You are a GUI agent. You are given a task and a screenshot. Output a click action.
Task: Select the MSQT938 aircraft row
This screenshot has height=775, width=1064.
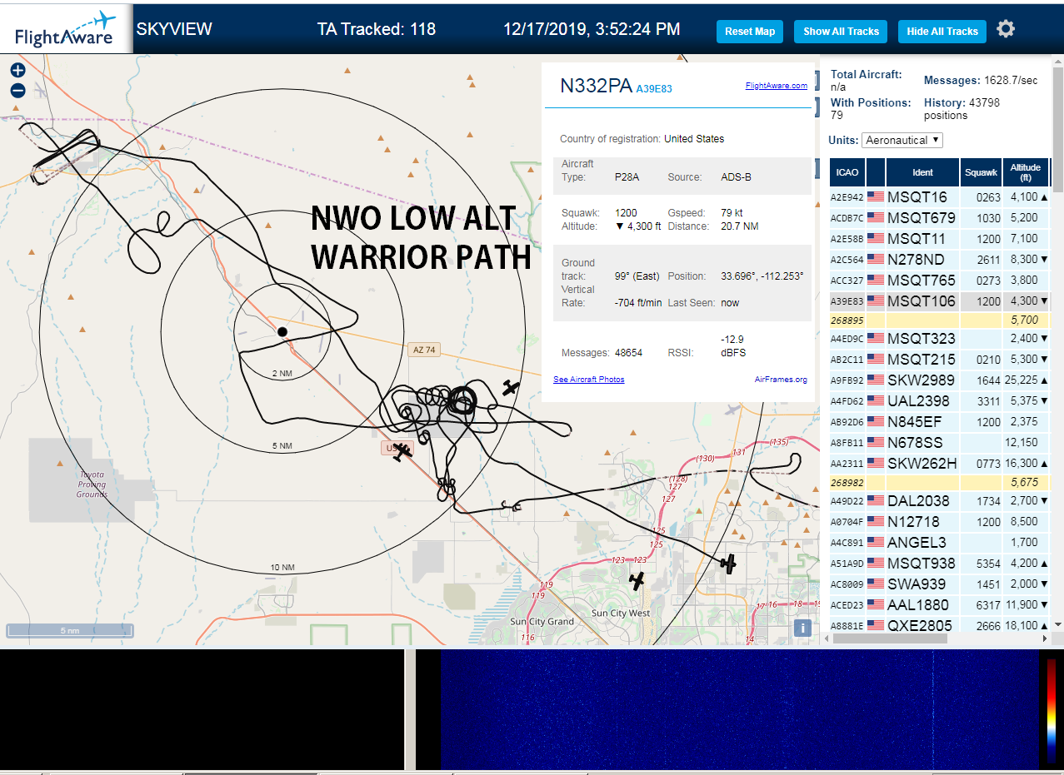coord(939,564)
